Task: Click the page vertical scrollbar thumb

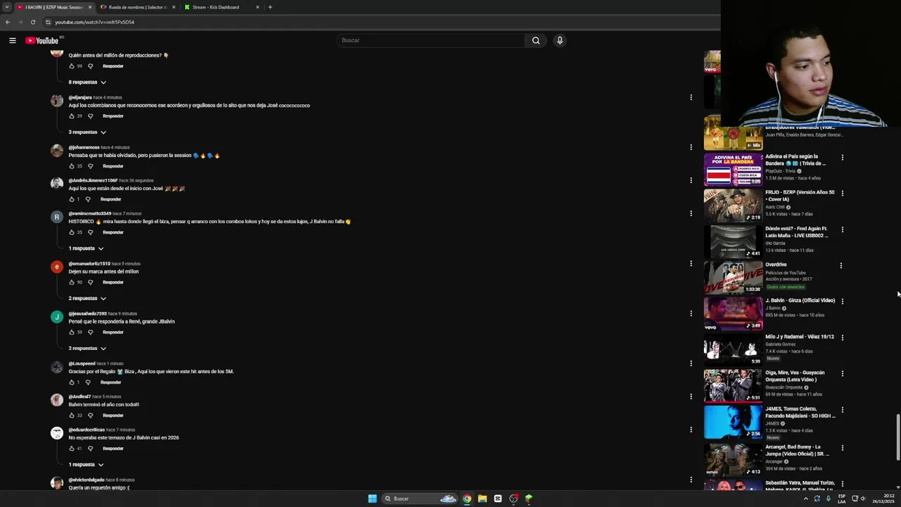Action: [x=897, y=436]
